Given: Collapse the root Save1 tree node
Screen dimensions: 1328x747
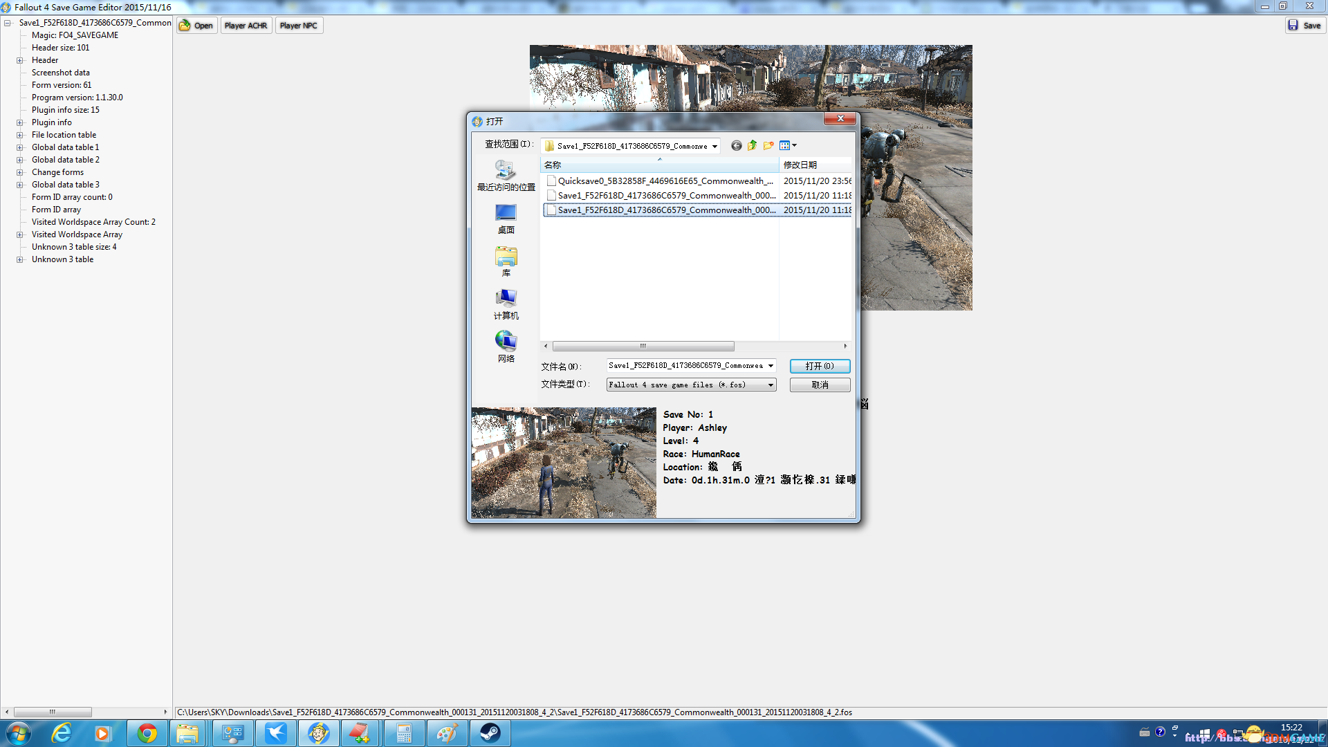Looking at the screenshot, I should [8, 23].
